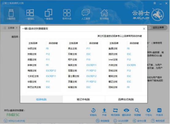
Task: Open QQ交流群 in the status bar
Action: pyautogui.click(x=121, y=121)
